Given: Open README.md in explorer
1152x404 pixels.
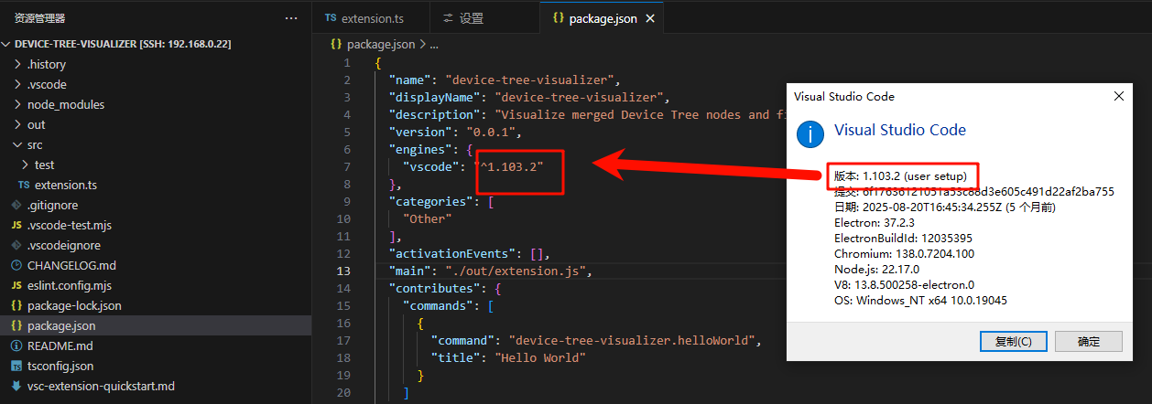Looking at the screenshot, I should [x=60, y=346].
